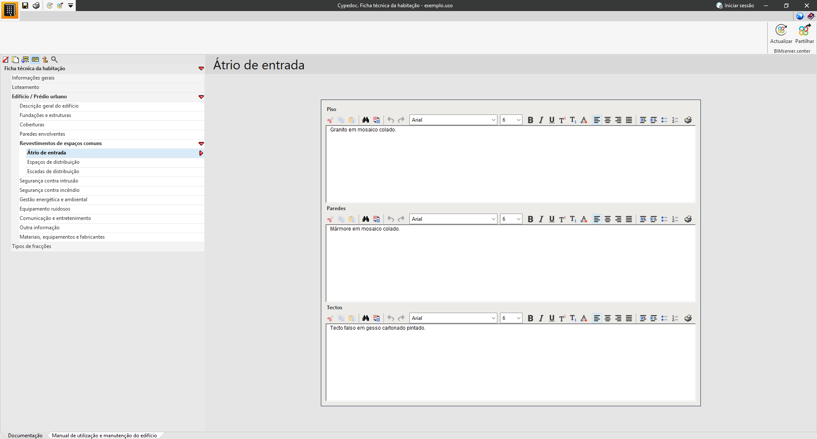Image resolution: width=817 pixels, height=439 pixels.
Task: Click numbered list icon in Paredes toolbar
Action: point(675,219)
